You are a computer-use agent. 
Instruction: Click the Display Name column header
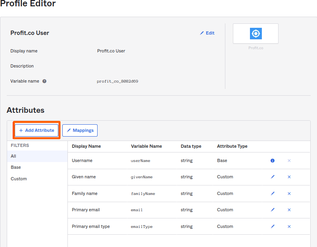tap(86, 146)
